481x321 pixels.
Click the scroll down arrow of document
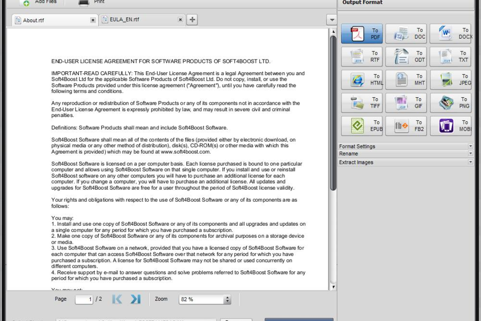pyautogui.click(x=333, y=287)
